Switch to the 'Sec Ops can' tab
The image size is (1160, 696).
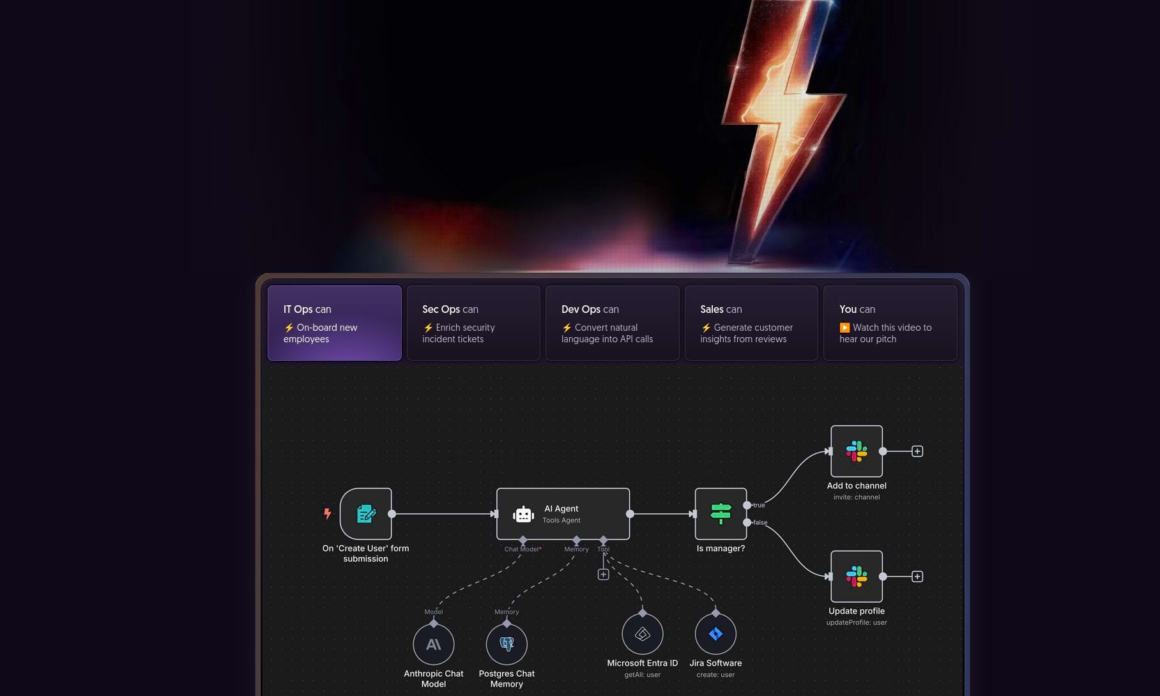pos(473,323)
